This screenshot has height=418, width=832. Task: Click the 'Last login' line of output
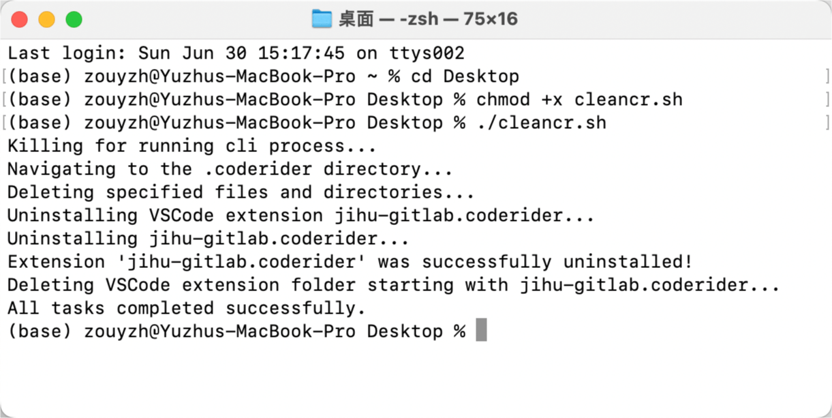[236, 53]
